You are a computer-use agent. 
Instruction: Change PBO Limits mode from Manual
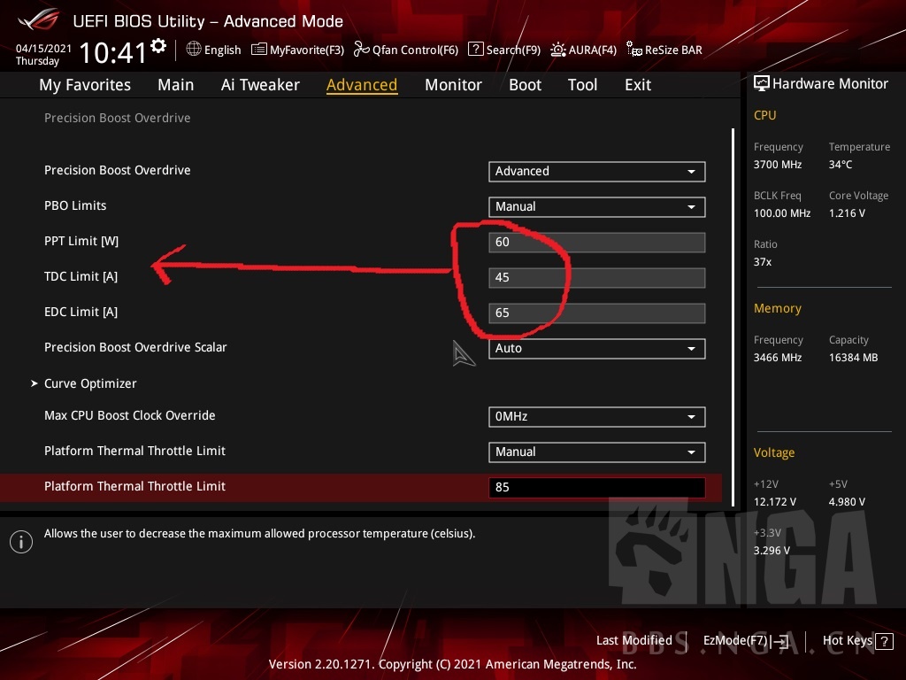tap(596, 206)
